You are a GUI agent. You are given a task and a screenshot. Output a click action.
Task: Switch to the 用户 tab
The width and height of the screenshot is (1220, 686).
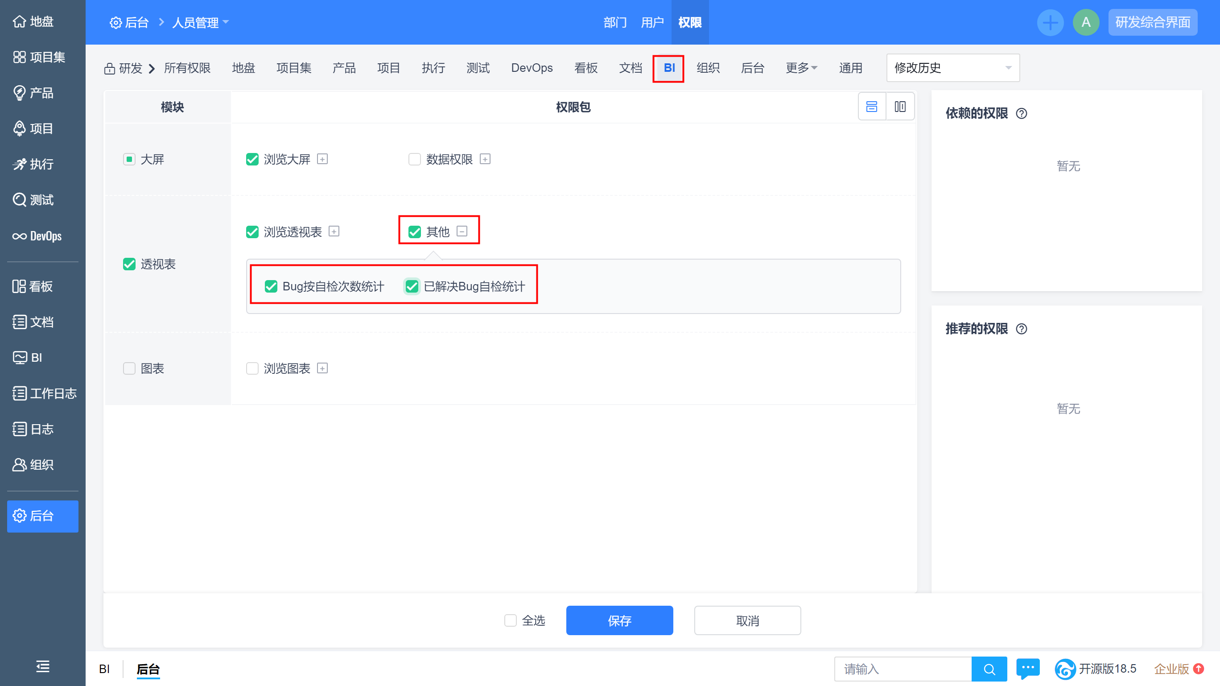[x=652, y=22]
